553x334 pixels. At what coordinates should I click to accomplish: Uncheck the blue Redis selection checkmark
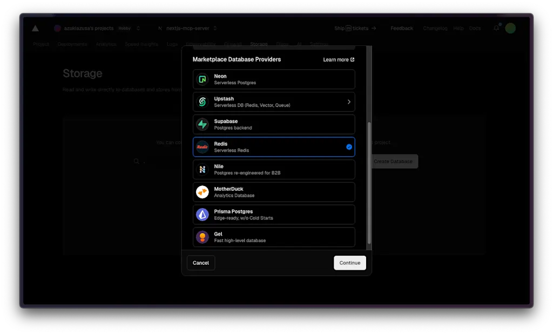[349, 147]
